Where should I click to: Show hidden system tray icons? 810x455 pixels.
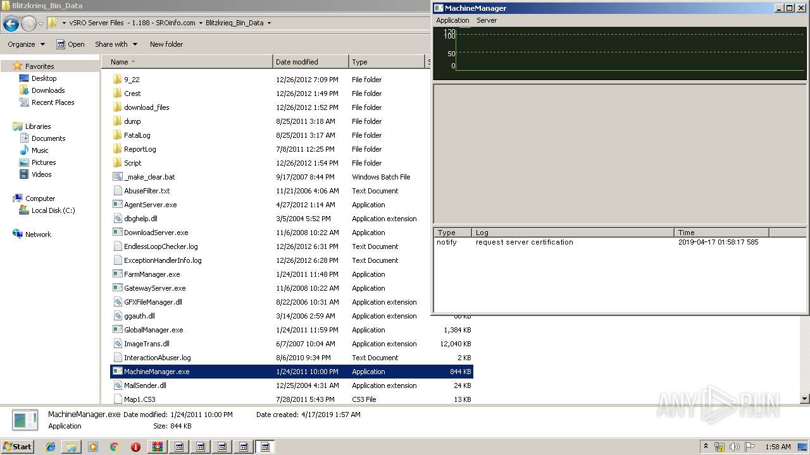click(706, 446)
